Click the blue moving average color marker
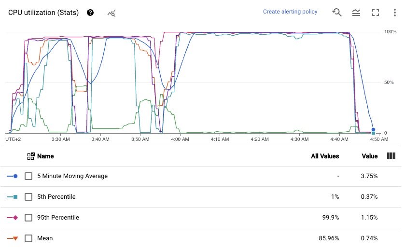 12,176
